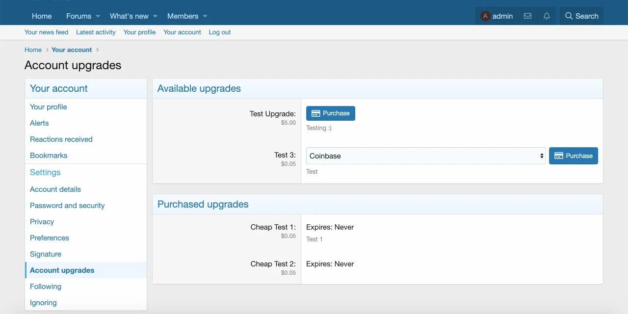This screenshot has height=314, width=628.
Task: Go to Bookmarks in sidebar
Action: pos(49,156)
